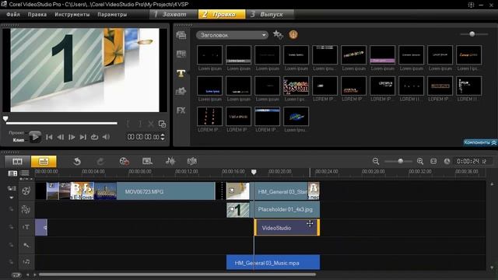Toggle repeat playback

pos(94,137)
